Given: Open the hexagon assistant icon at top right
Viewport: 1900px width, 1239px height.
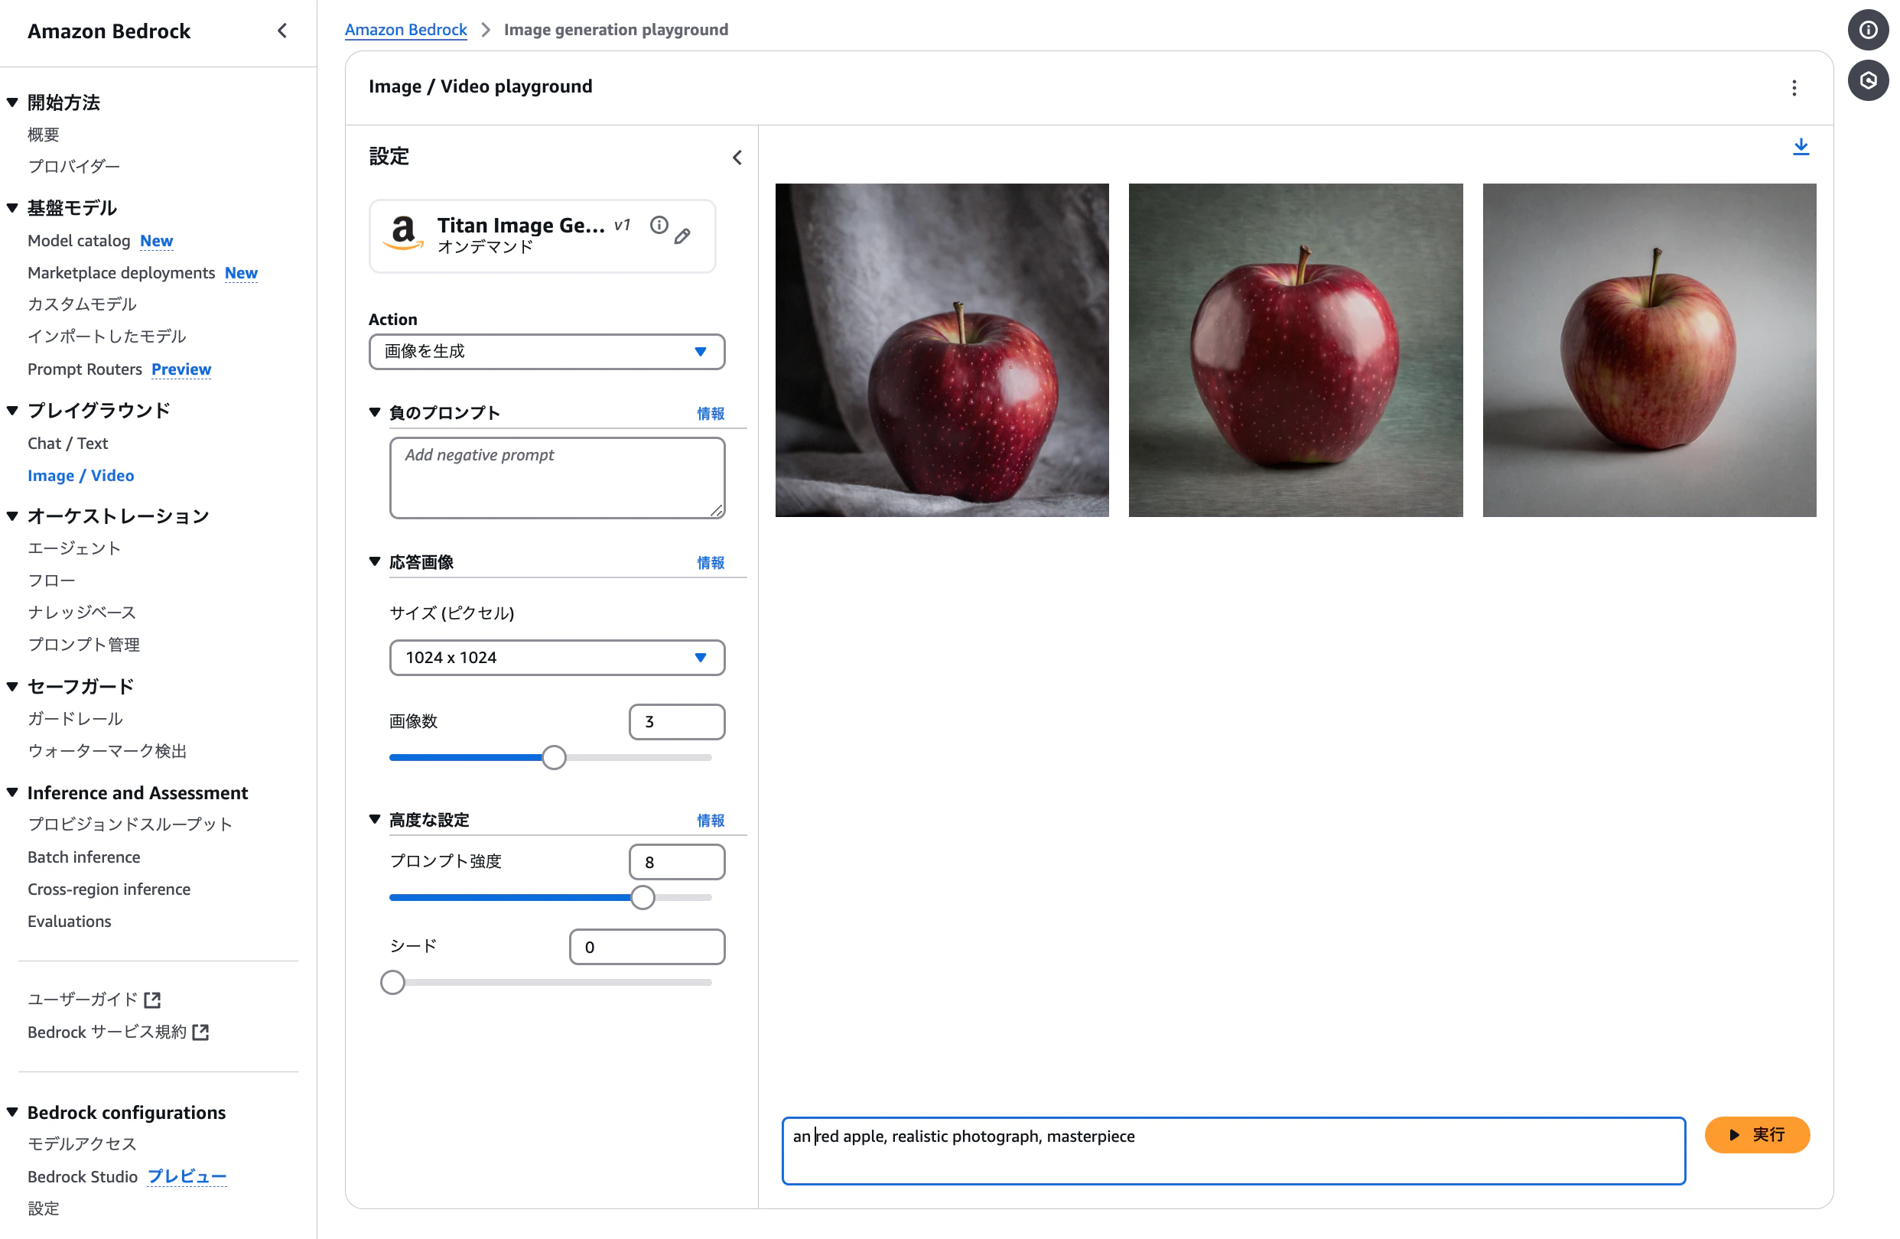Looking at the screenshot, I should pos(1868,80).
